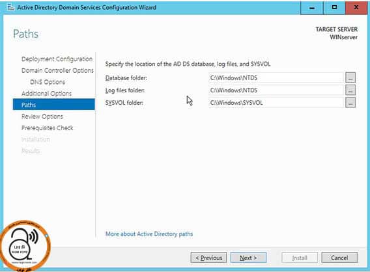Browse for the Database folder location

coord(350,77)
